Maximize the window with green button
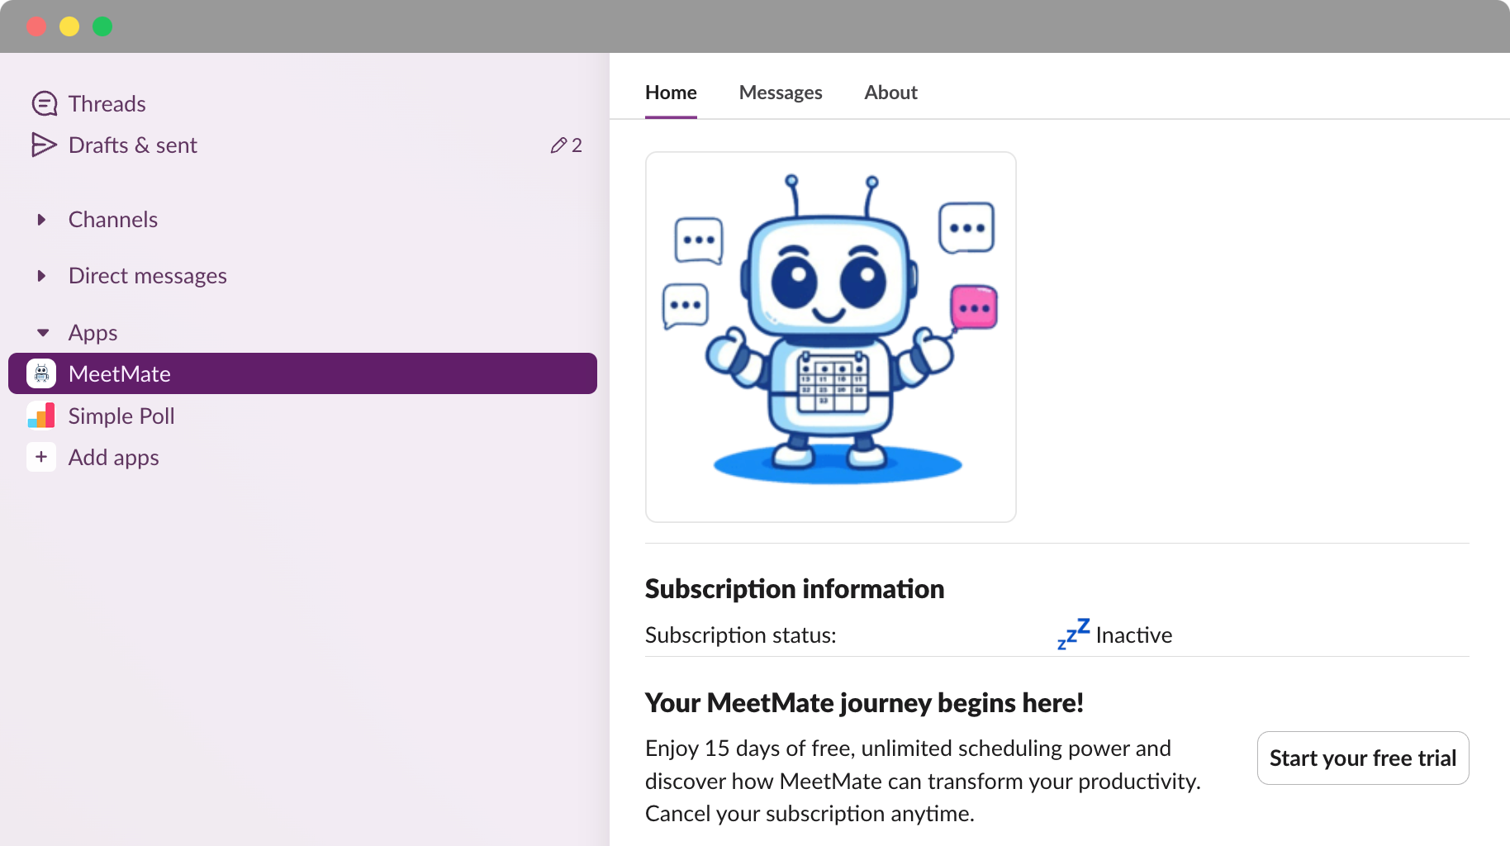The image size is (1510, 846). coord(102,26)
